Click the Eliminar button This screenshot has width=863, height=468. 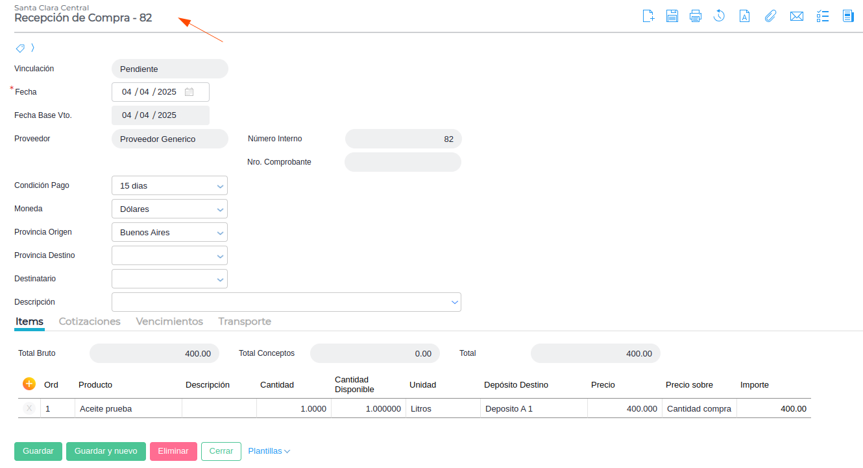(x=173, y=451)
